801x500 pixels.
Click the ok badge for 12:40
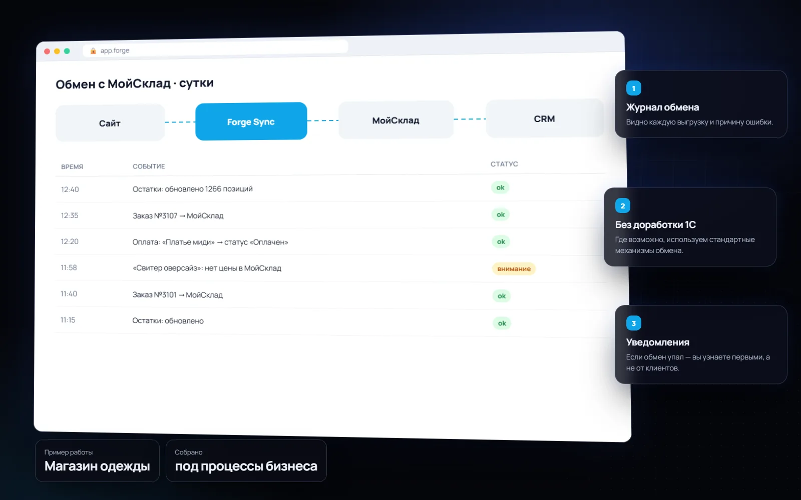tap(501, 187)
